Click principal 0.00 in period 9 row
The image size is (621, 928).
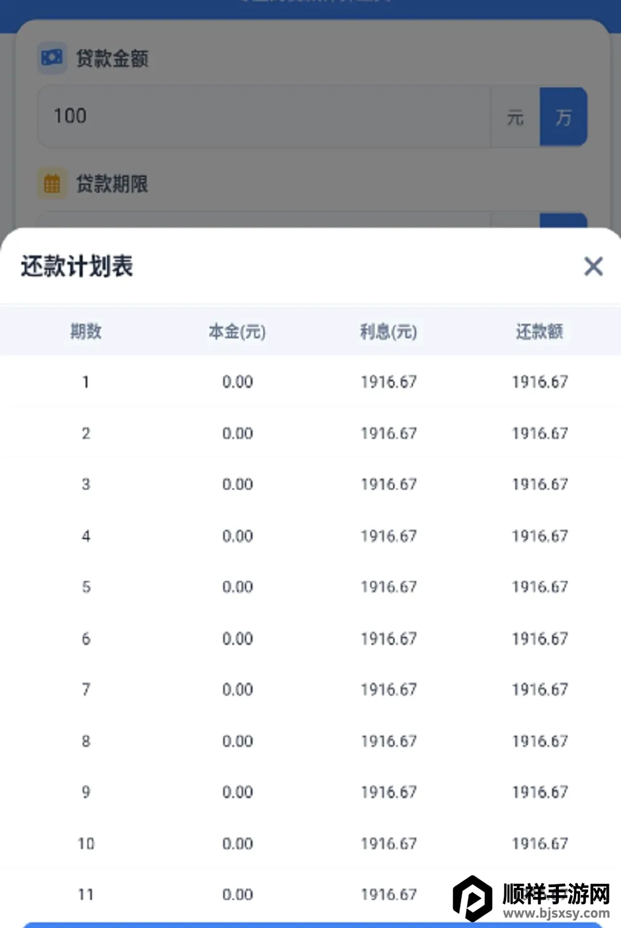[x=237, y=792]
